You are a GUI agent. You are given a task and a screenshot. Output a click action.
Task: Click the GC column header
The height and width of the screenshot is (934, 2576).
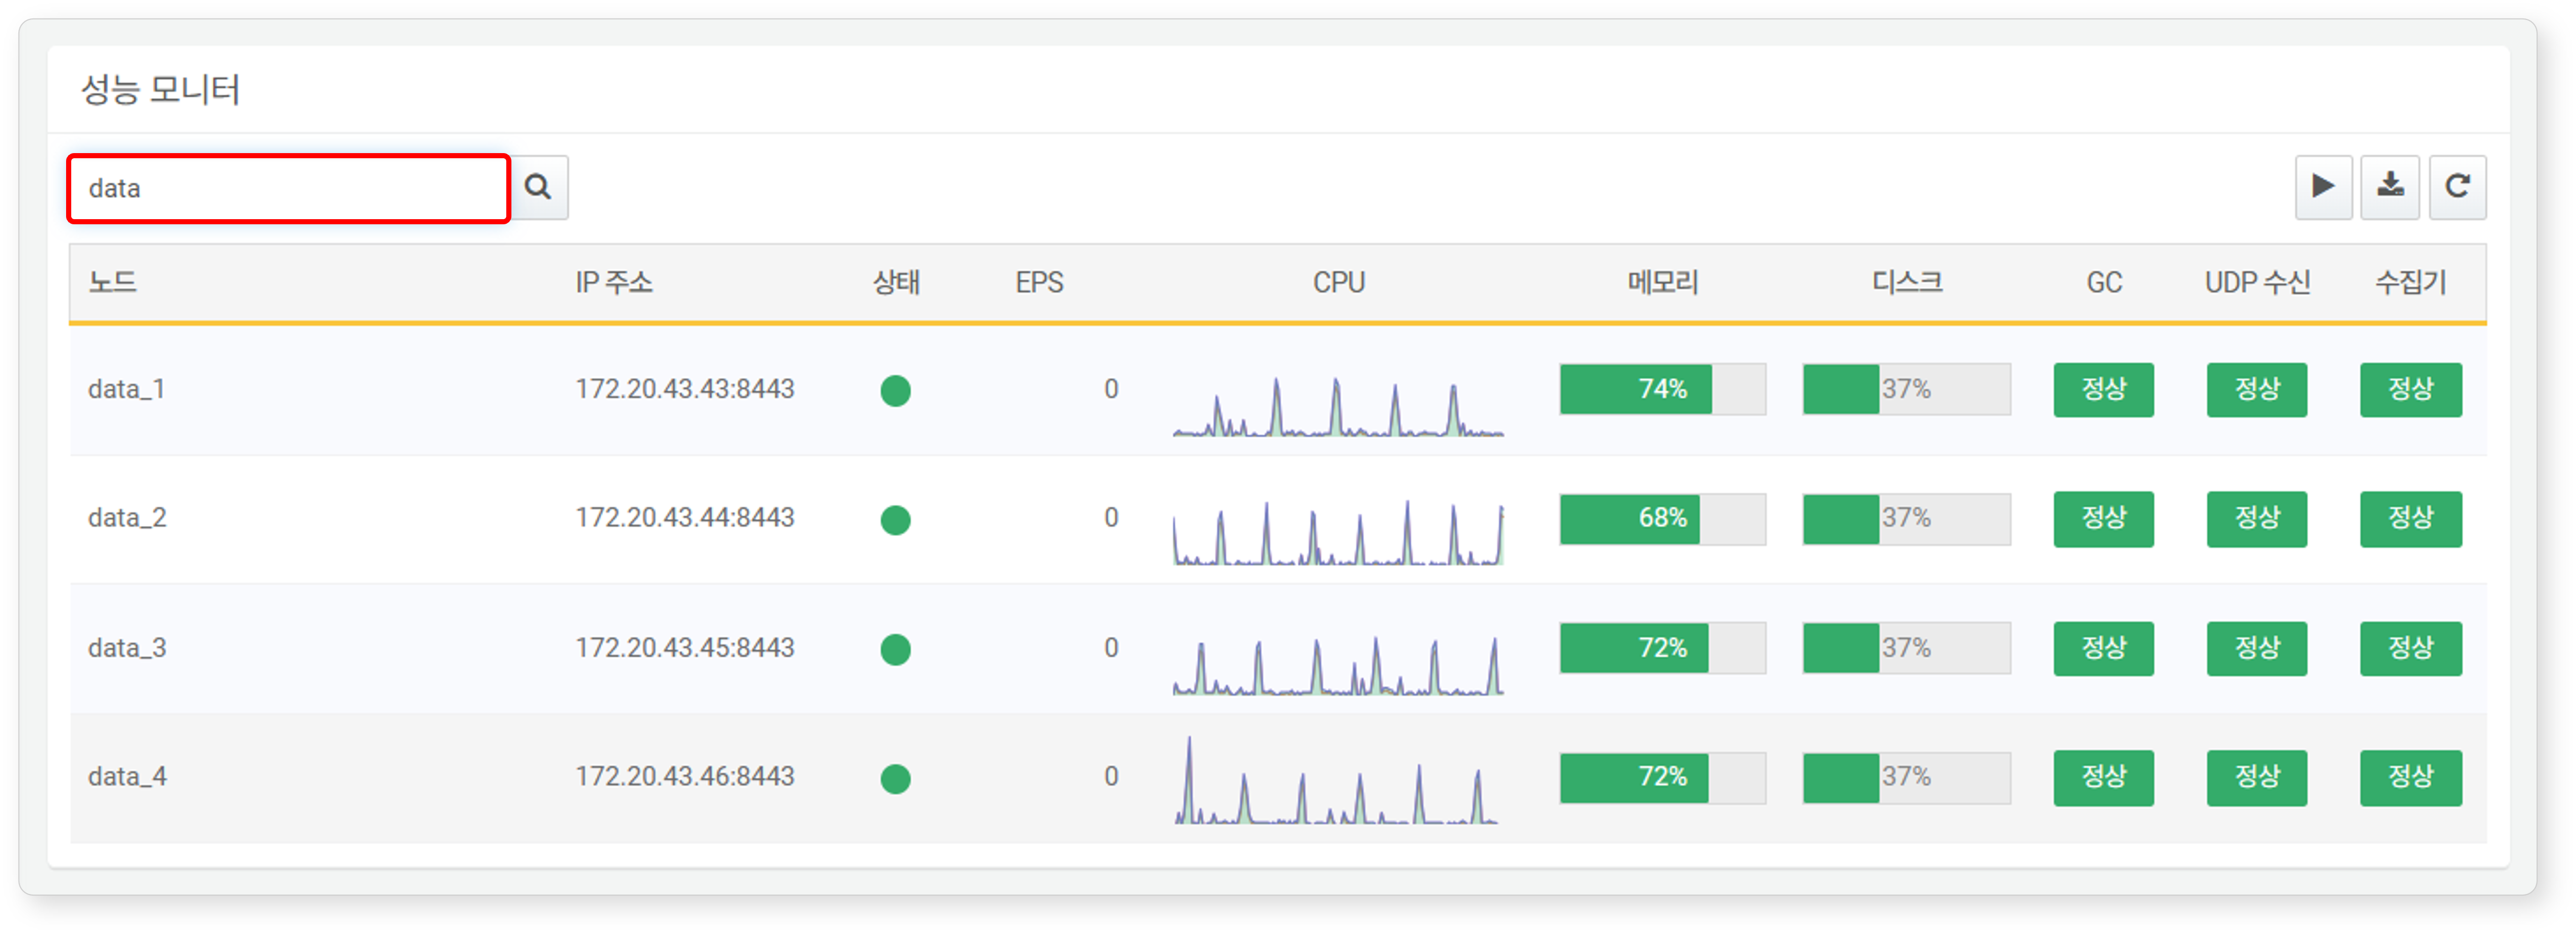[2104, 283]
